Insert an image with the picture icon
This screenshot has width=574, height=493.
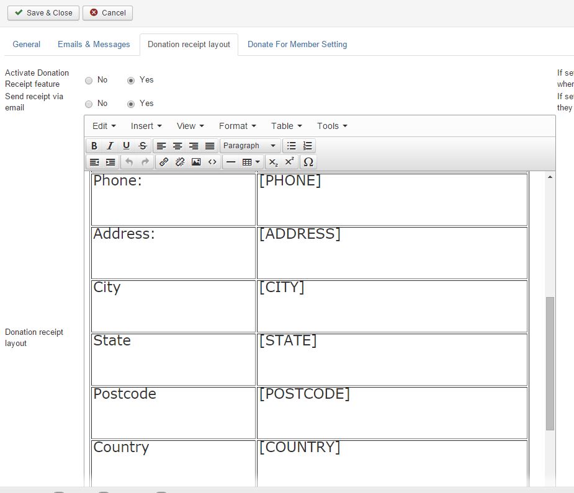196,162
